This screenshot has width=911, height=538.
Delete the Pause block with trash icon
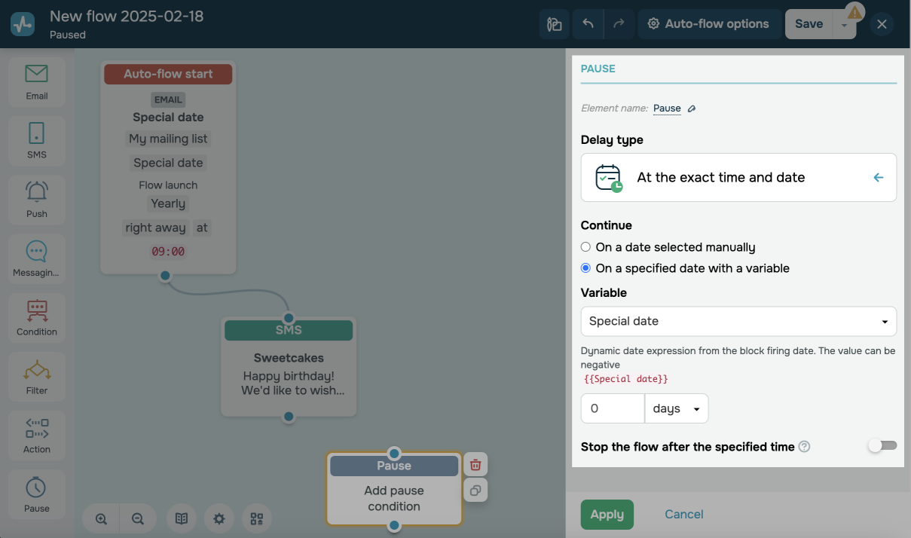pyautogui.click(x=475, y=464)
